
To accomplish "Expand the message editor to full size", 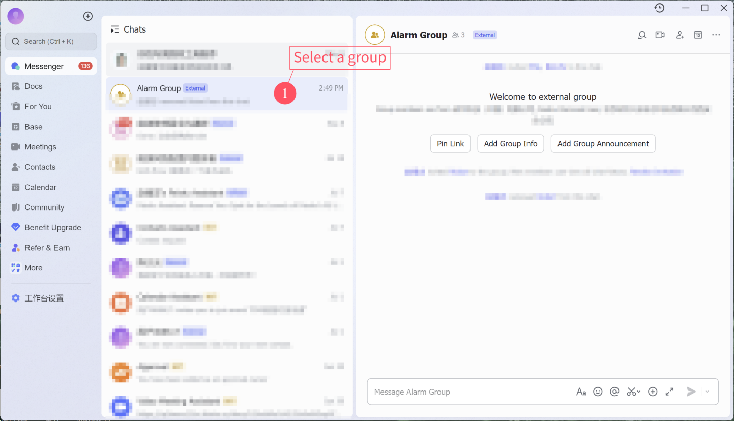I will click(x=669, y=392).
